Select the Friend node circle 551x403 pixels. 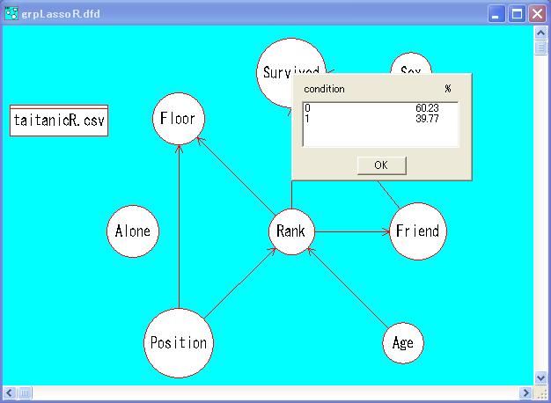click(417, 231)
